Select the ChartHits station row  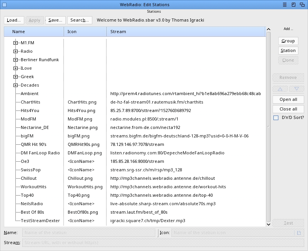31,102
